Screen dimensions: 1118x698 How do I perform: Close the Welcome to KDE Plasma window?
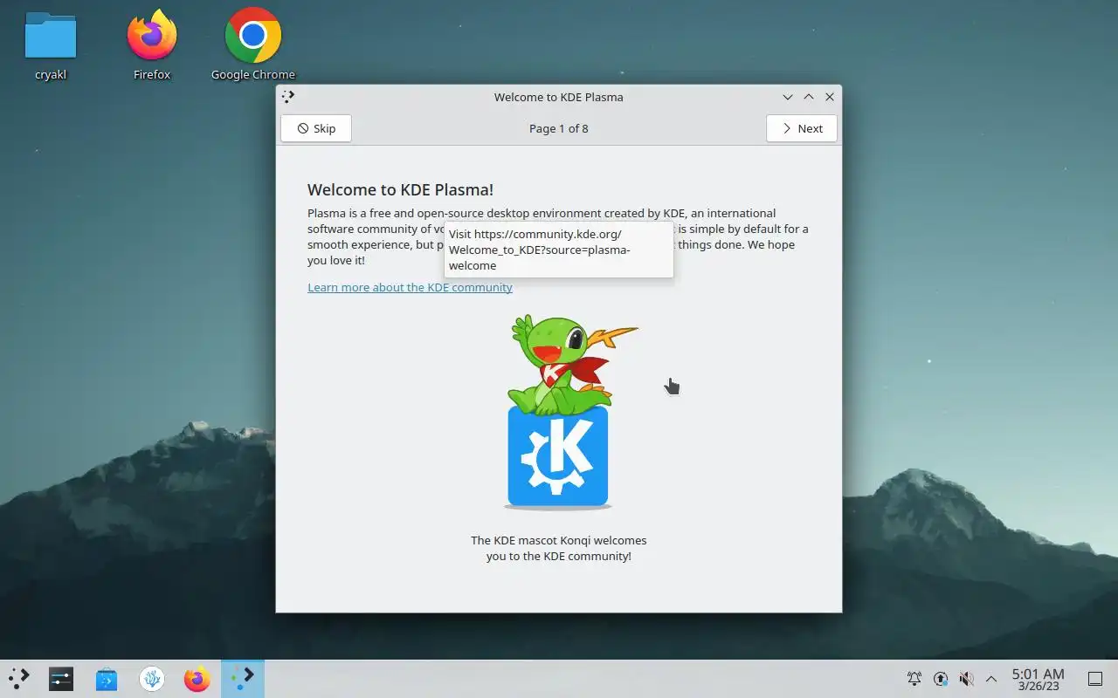tap(830, 97)
